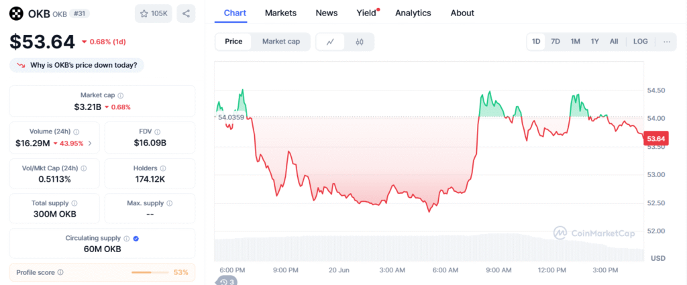The width and height of the screenshot is (687, 285).
Task: Click the $53.64 headline price
Action: [42, 42]
